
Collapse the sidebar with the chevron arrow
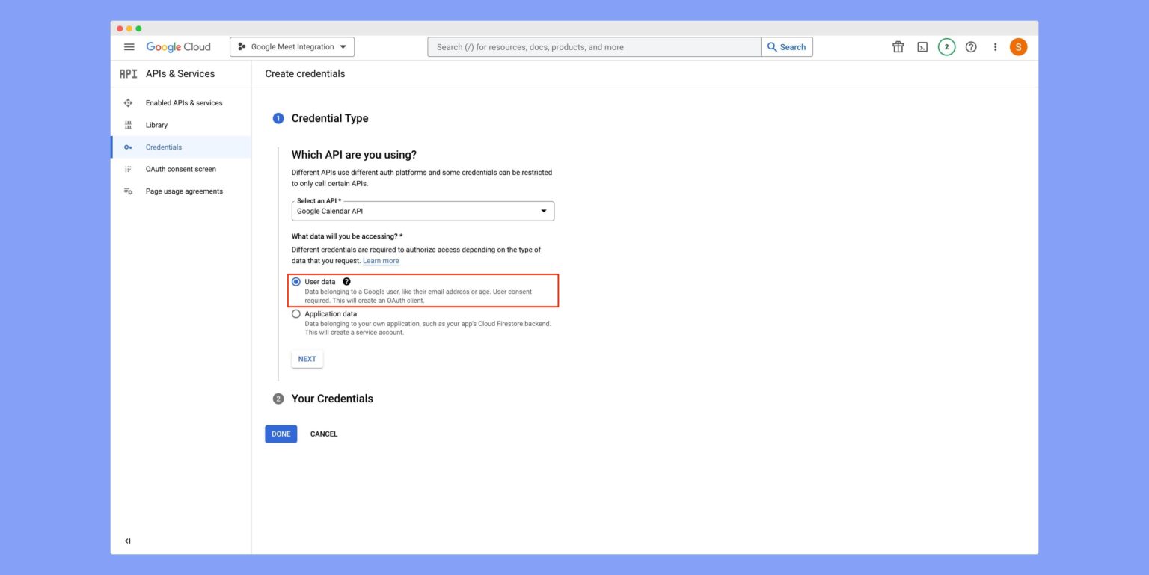(126, 540)
